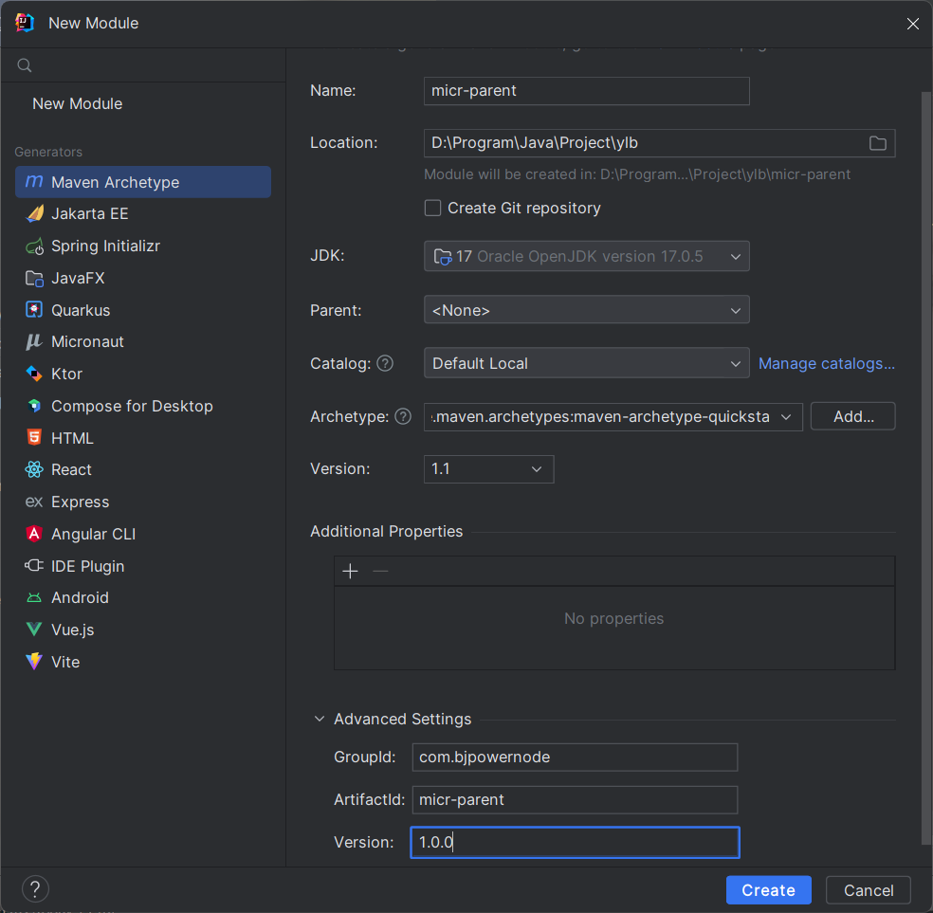Click the dialog's vertical scrollbar
Viewport: 933px width, 913px height.
[926, 465]
